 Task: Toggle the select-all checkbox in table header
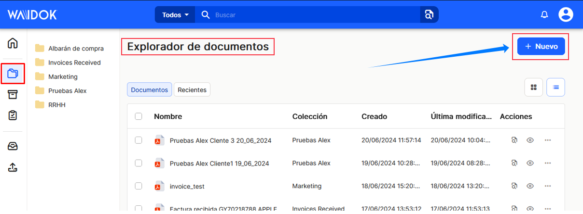tap(139, 116)
